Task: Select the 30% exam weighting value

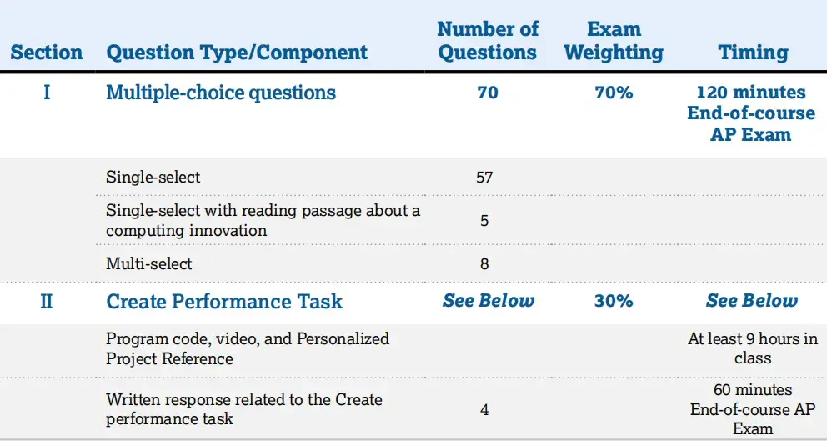Action: coord(614,301)
